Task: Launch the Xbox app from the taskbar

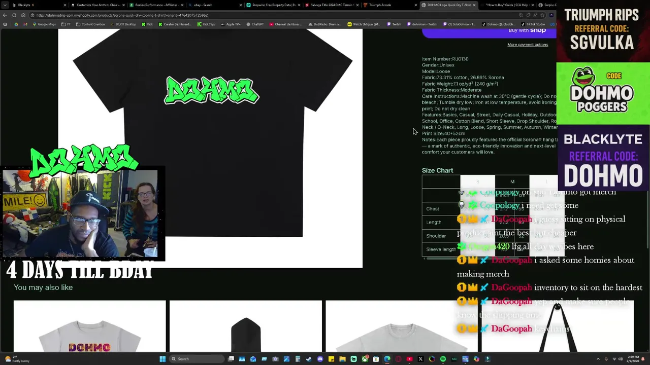Action: tap(365, 359)
